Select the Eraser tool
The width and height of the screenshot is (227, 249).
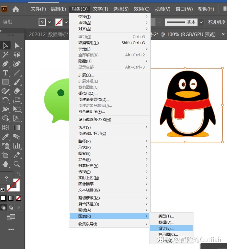[x=17, y=91]
